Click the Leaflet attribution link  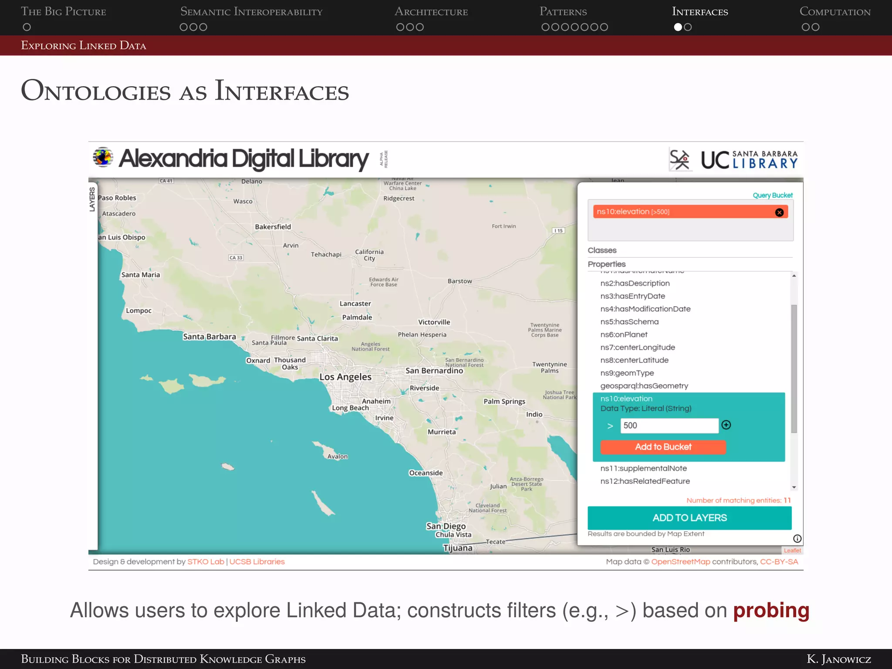tap(792, 551)
